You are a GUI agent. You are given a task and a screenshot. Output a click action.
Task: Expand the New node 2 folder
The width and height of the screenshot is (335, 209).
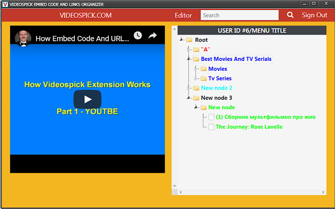pos(188,88)
